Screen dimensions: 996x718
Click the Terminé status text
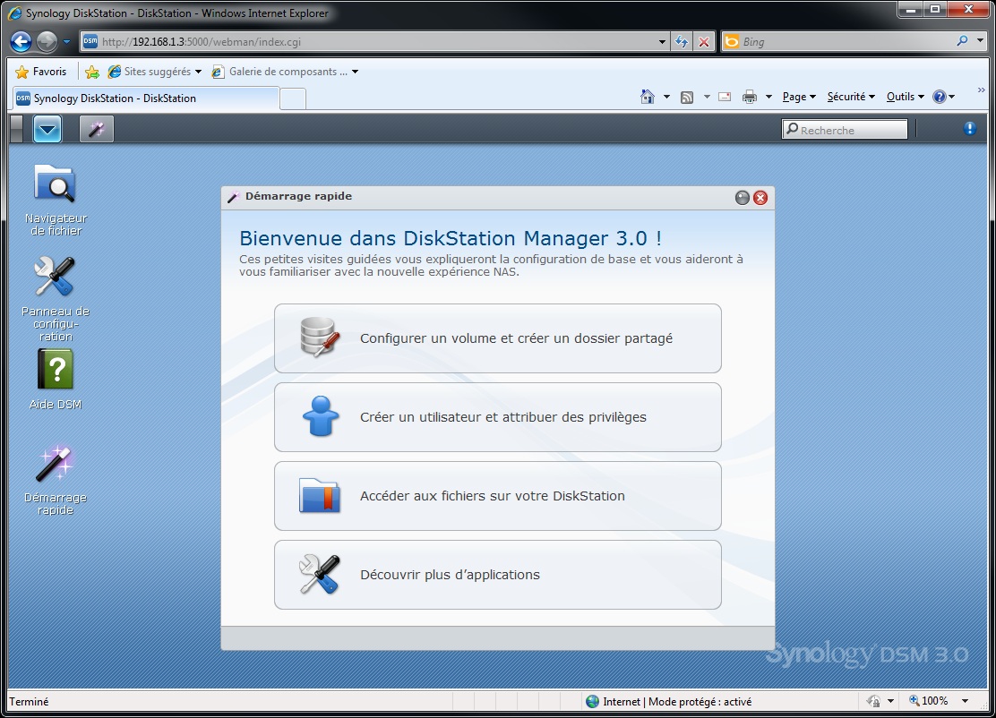(29, 702)
